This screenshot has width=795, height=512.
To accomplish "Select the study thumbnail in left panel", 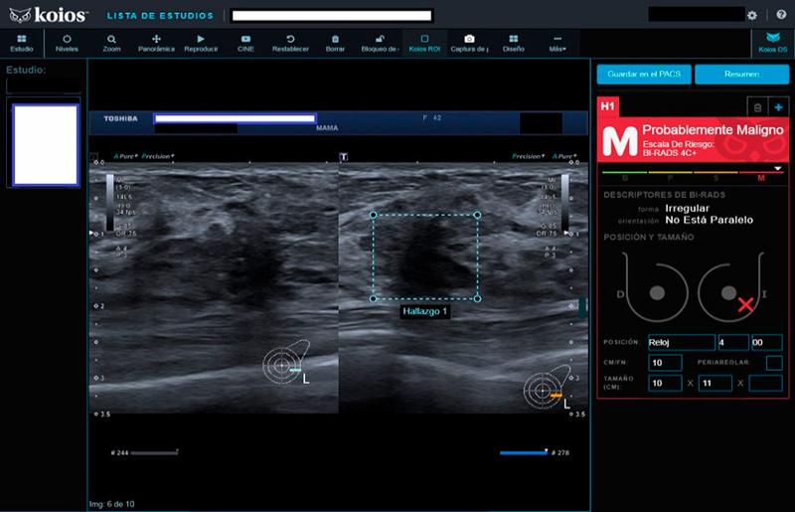I will [45, 143].
